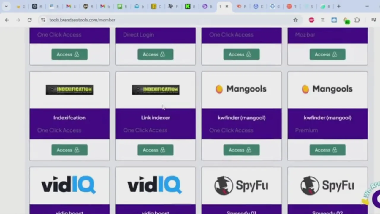380x214 pixels.
Task: Click the Indexifcation card title
Action: tap(69, 118)
